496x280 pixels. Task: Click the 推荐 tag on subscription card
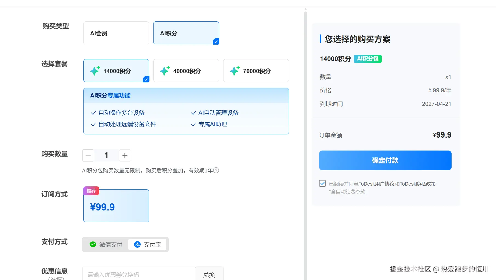(91, 191)
